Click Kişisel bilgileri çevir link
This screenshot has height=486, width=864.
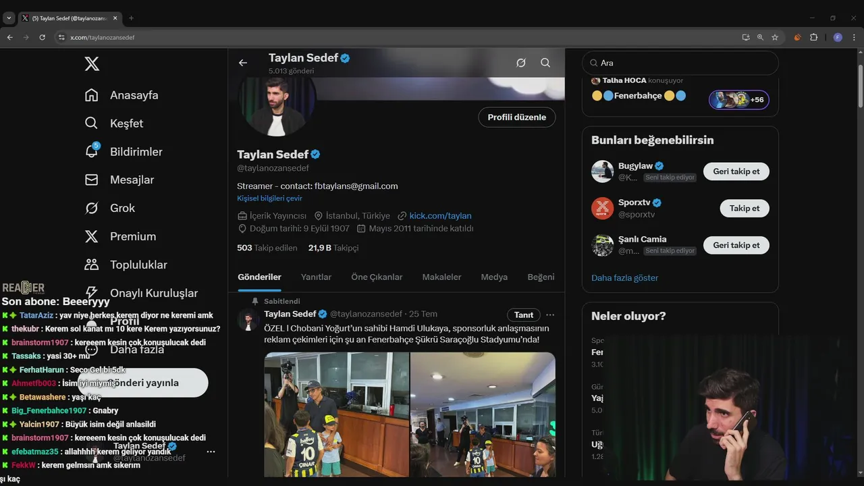(x=269, y=198)
